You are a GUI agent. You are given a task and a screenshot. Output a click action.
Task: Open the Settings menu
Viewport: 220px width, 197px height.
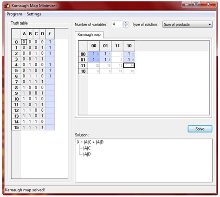[34, 14]
